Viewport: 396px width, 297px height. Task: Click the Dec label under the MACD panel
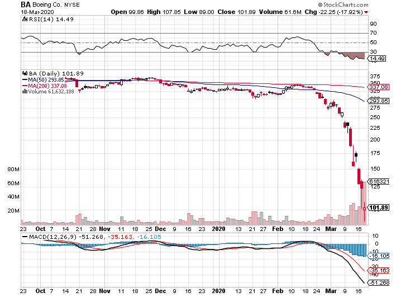click(160, 291)
